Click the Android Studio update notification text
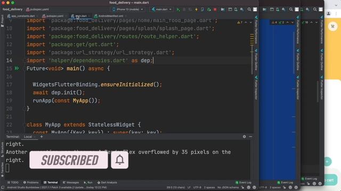Image resolution: width=341 pixels, height=191 pixels. 57,187
